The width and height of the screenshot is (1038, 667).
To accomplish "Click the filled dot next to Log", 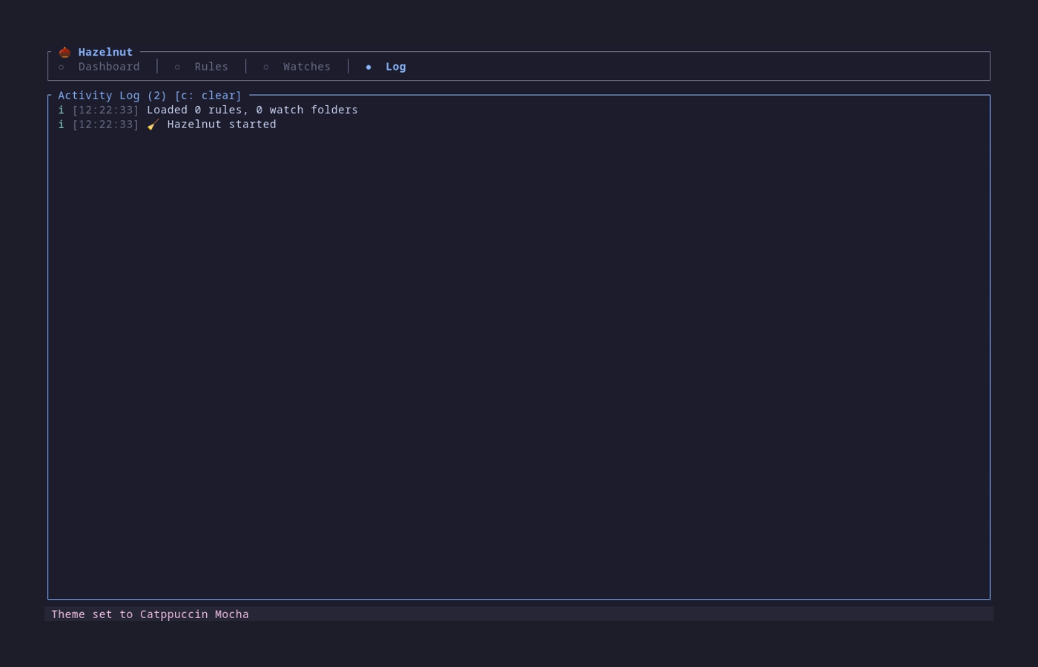I will (x=368, y=67).
